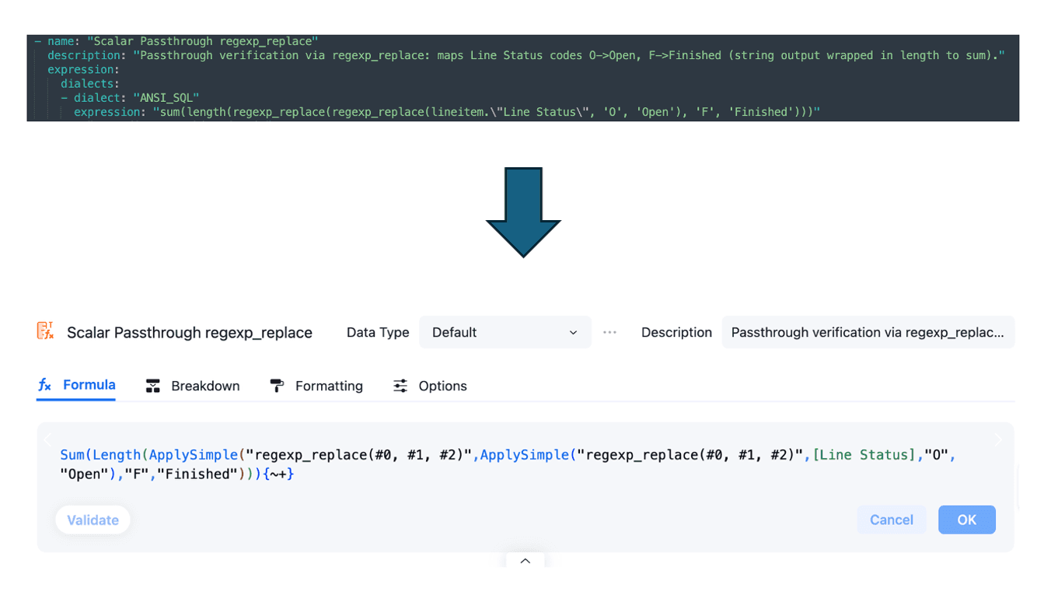Switch to the Formatting tab
The height and width of the screenshot is (602, 1051).
point(316,386)
